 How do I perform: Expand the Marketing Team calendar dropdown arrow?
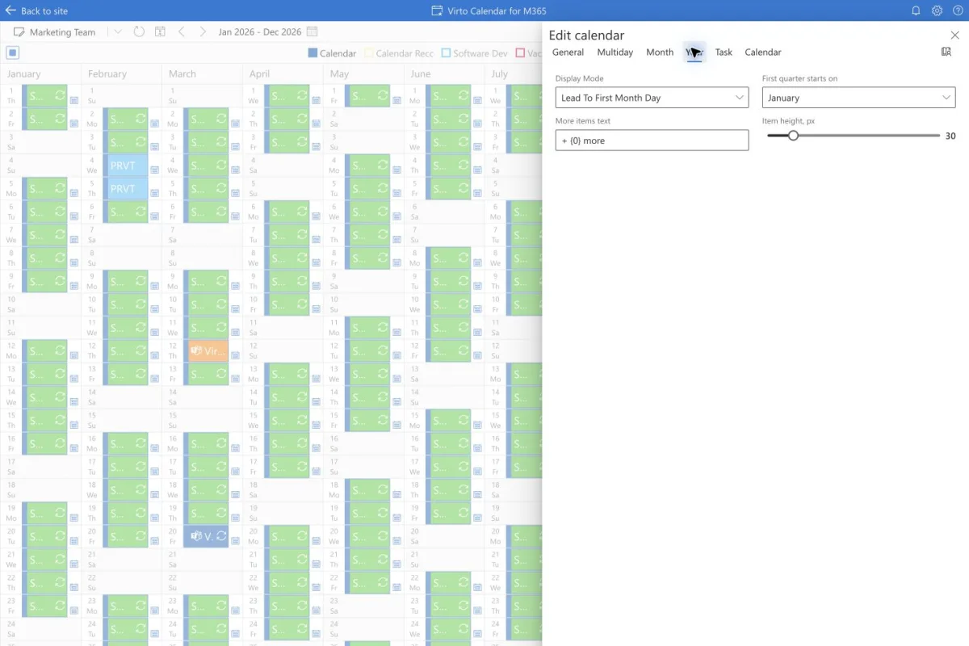[118, 32]
